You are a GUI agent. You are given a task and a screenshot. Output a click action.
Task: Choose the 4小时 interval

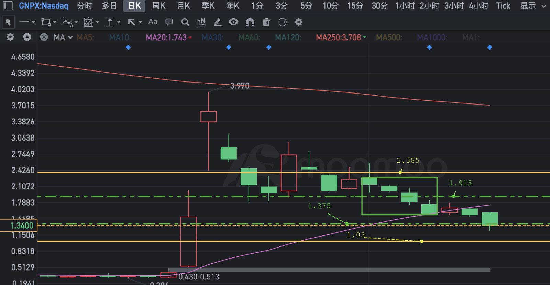click(478, 6)
